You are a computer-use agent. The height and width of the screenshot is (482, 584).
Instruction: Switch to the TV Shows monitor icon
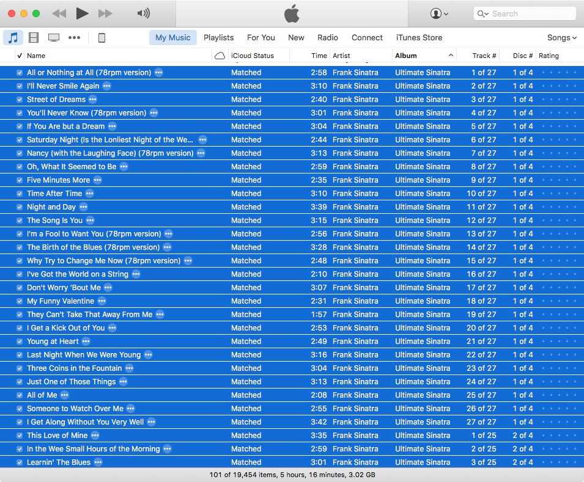(x=54, y=38)
